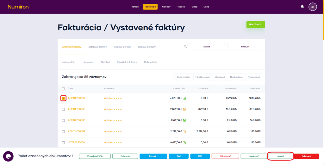Sort by Odberateľ column header
This screenshot has width=324, height=165.
point(109,89)
